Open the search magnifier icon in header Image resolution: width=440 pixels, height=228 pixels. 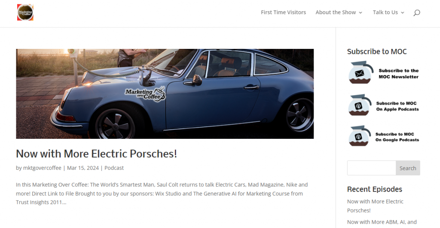417,12
